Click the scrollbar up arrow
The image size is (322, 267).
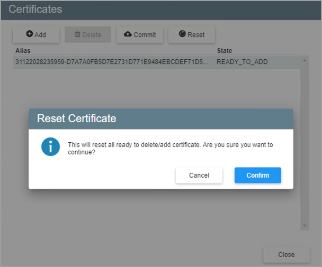(305, 60)
